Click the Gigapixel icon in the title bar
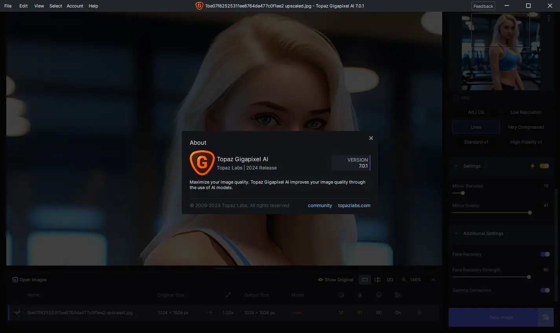This screenshot has width=560, height=333. coord(199,6)
